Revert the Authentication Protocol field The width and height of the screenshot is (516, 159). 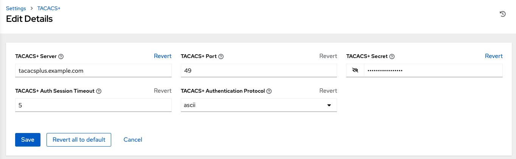pos(328,91)
